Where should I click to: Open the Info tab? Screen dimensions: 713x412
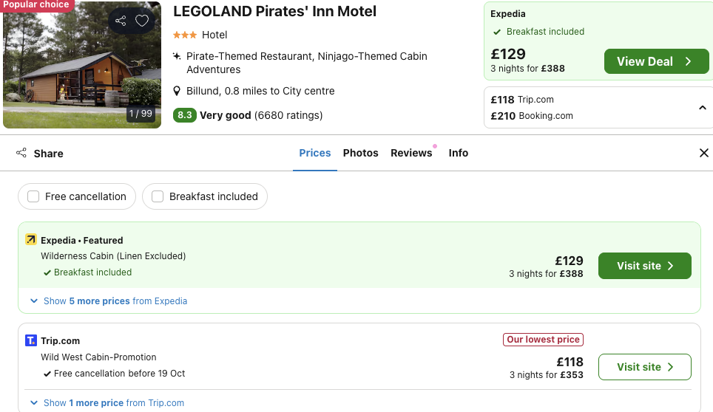(x=459, y=153)
